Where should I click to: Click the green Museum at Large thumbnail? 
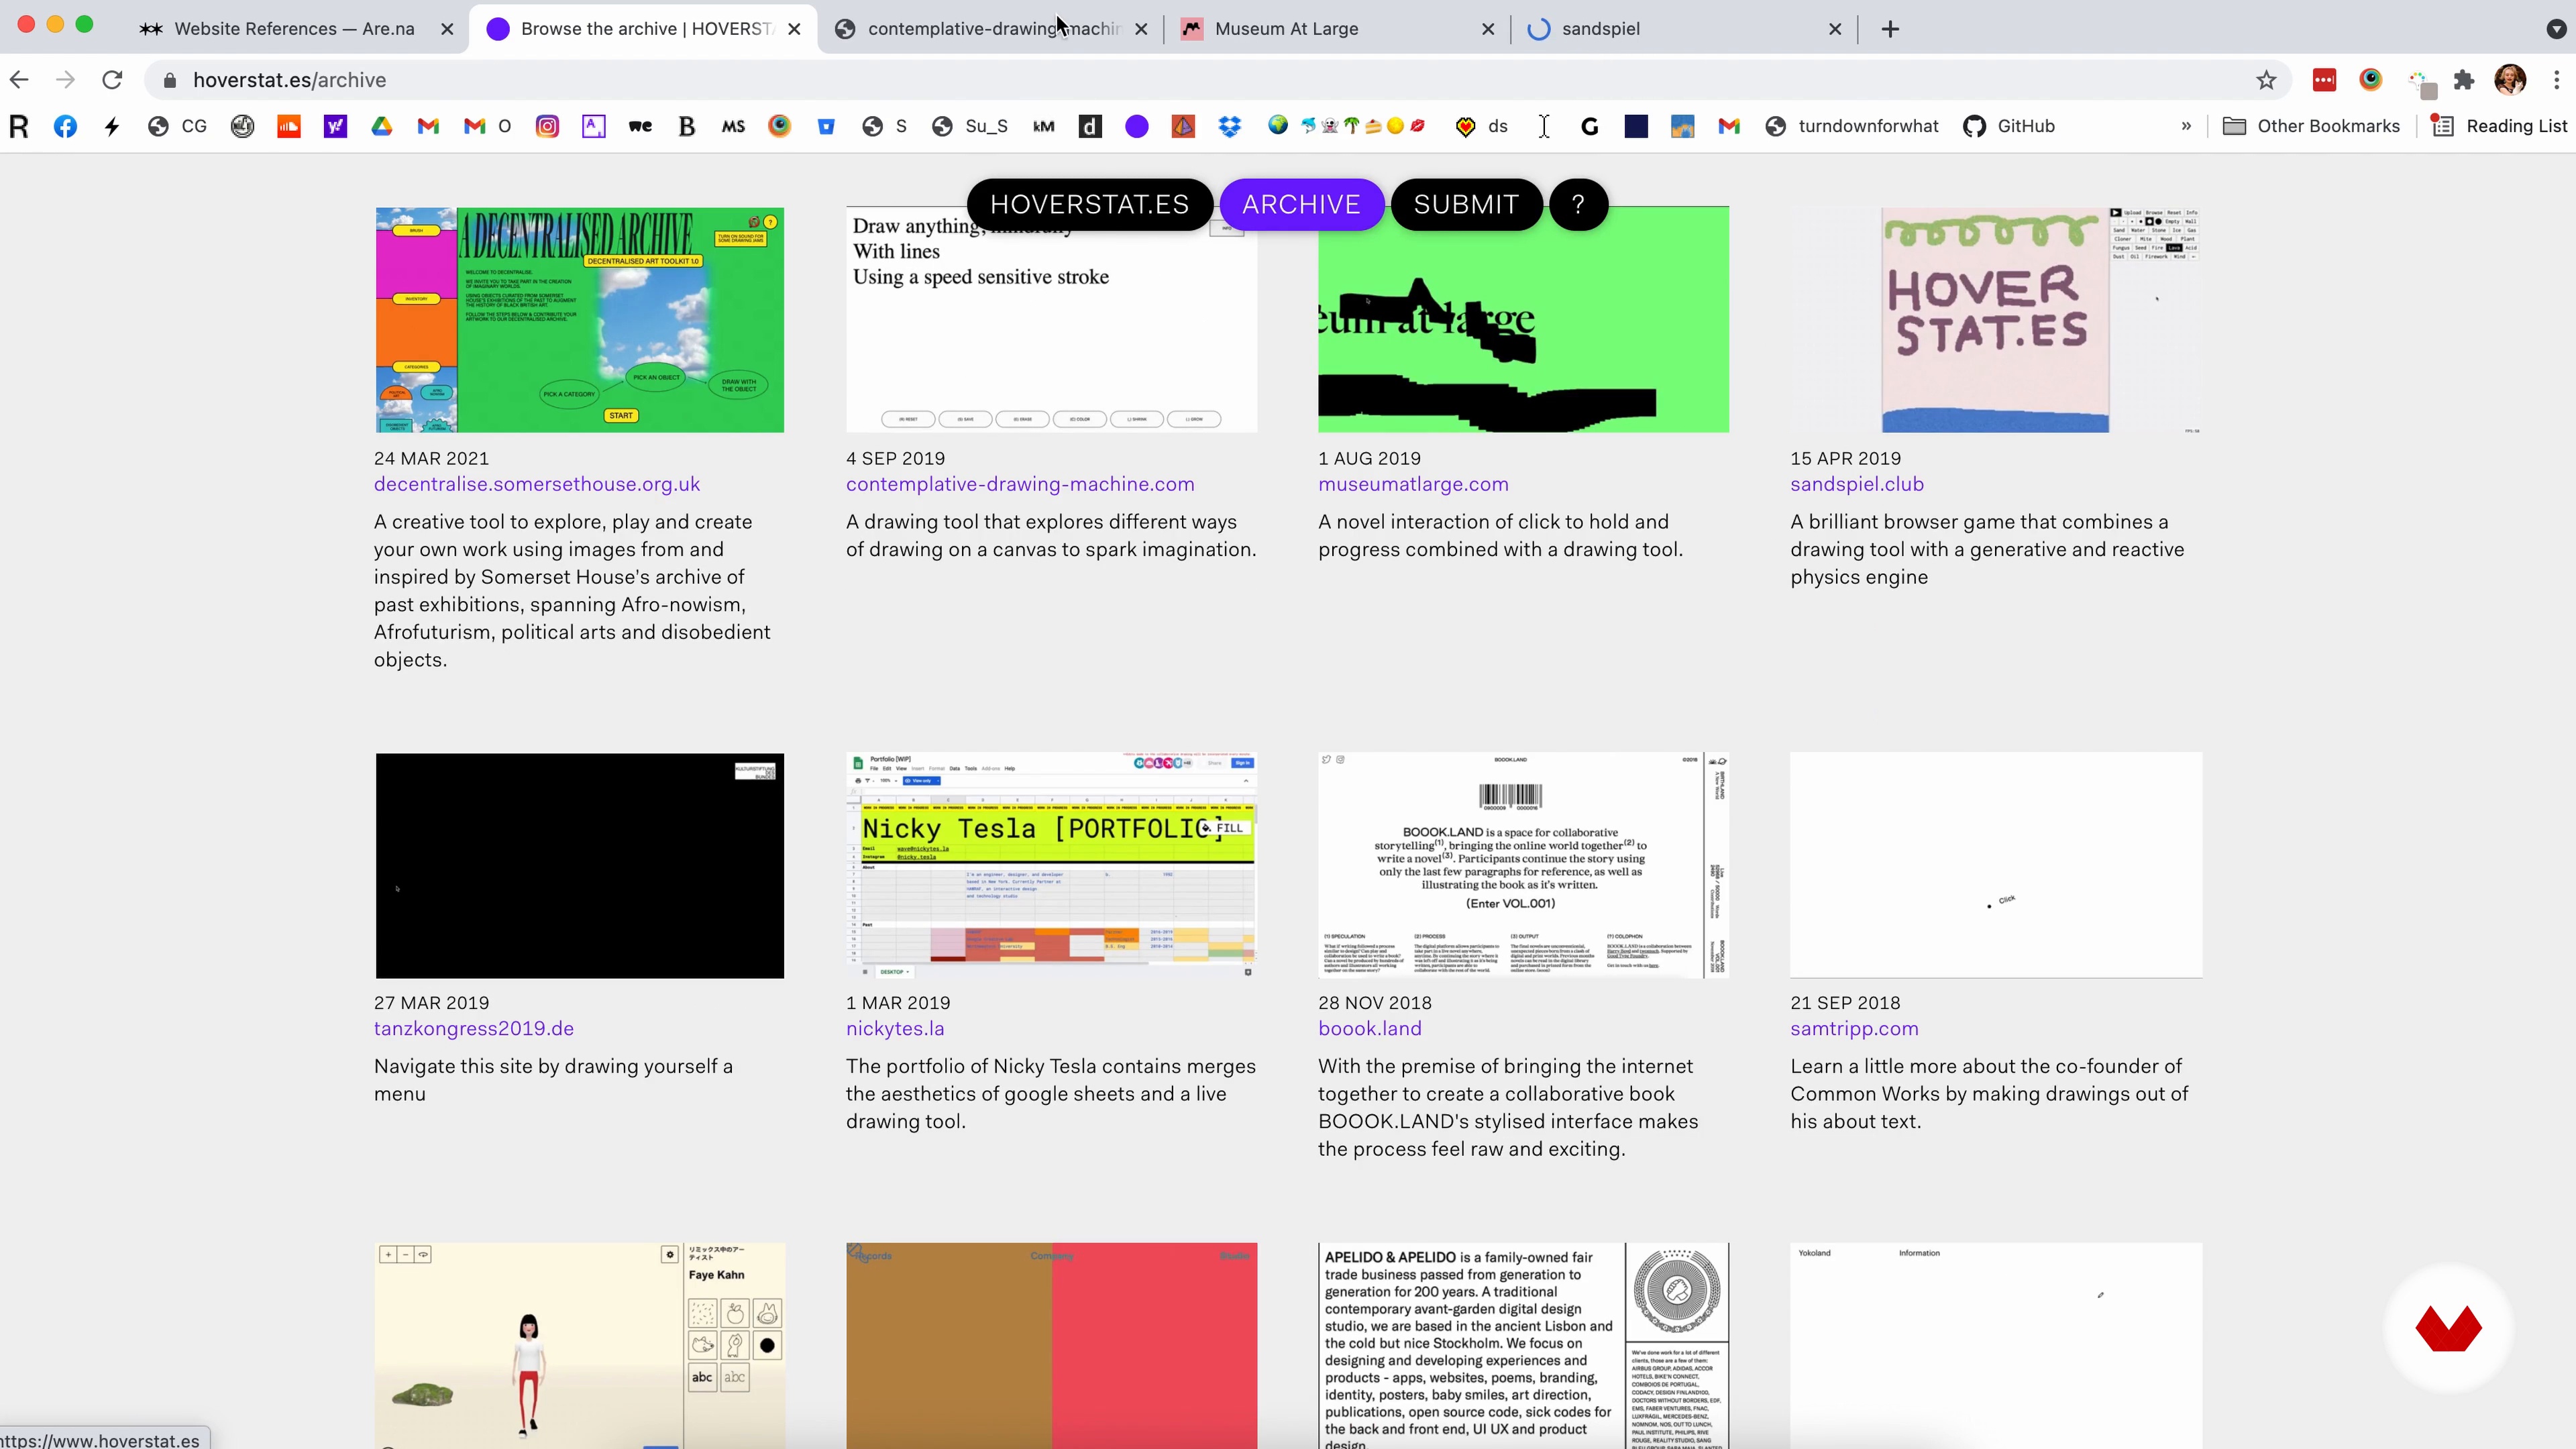tap(1523, 320)
